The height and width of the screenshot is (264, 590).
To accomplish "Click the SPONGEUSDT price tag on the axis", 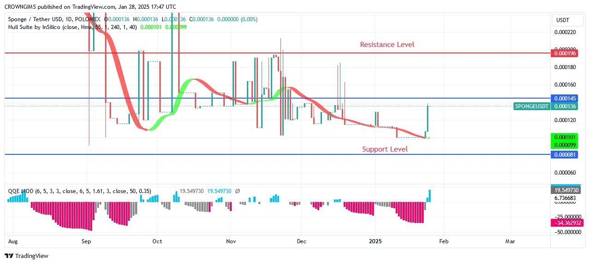I will [532, 106].
